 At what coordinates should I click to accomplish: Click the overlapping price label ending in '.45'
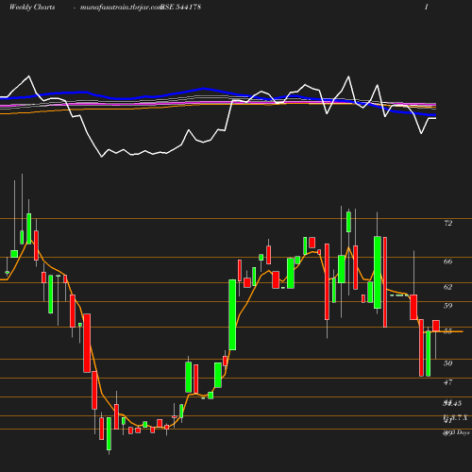coord(452,403)
